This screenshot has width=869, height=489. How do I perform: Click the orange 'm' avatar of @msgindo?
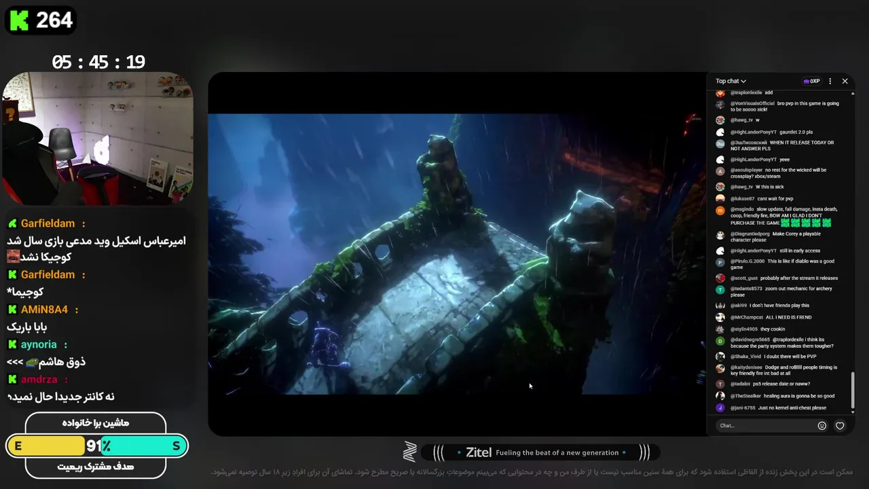click(x=720, y=211)
